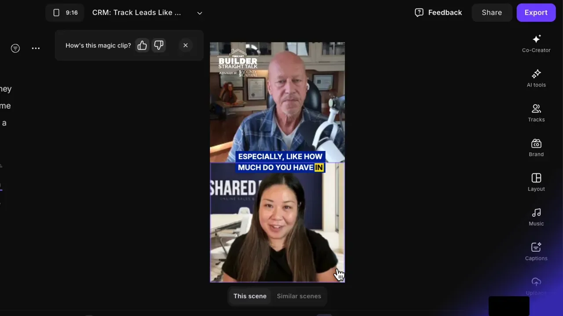This screenshot has width=563, height=316.
Task: Give thumbs down to magic clip
Action: (159, 45)
